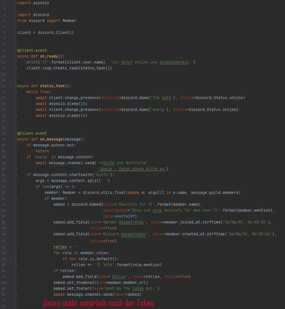
Task: Click line number 37 in the gutter
Action: tap(3, 216)
